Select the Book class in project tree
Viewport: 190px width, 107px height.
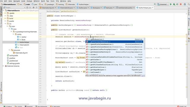[x=23, y=40]
